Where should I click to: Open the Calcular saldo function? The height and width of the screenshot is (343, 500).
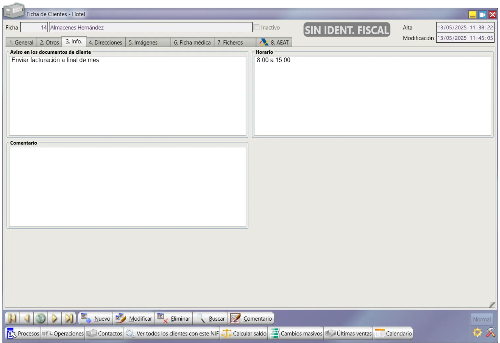(244, 333)
